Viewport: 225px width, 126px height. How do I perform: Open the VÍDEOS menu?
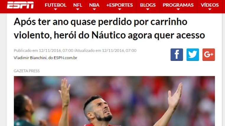pos(210,5)
